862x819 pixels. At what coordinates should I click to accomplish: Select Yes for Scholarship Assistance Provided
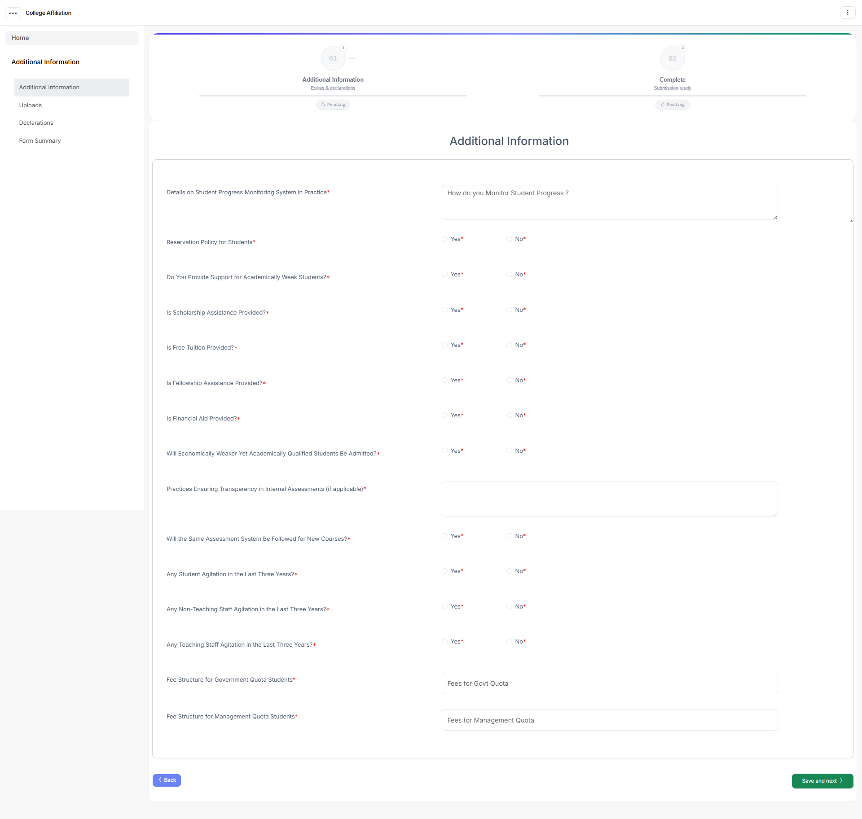(x=444, y=310)
